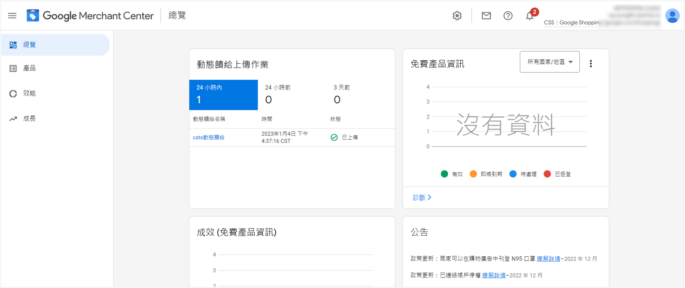Click the green 有效 legend dot
The height and width of the screenshot is (288, 685).
tap(444, 174)
